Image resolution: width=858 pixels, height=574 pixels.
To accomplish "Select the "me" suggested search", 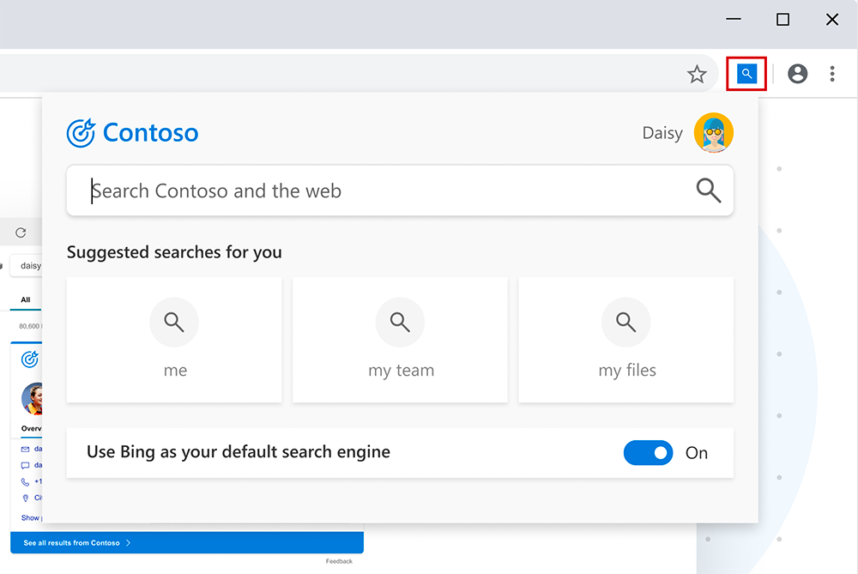I will pyautogui.click(x=174, y=340).
